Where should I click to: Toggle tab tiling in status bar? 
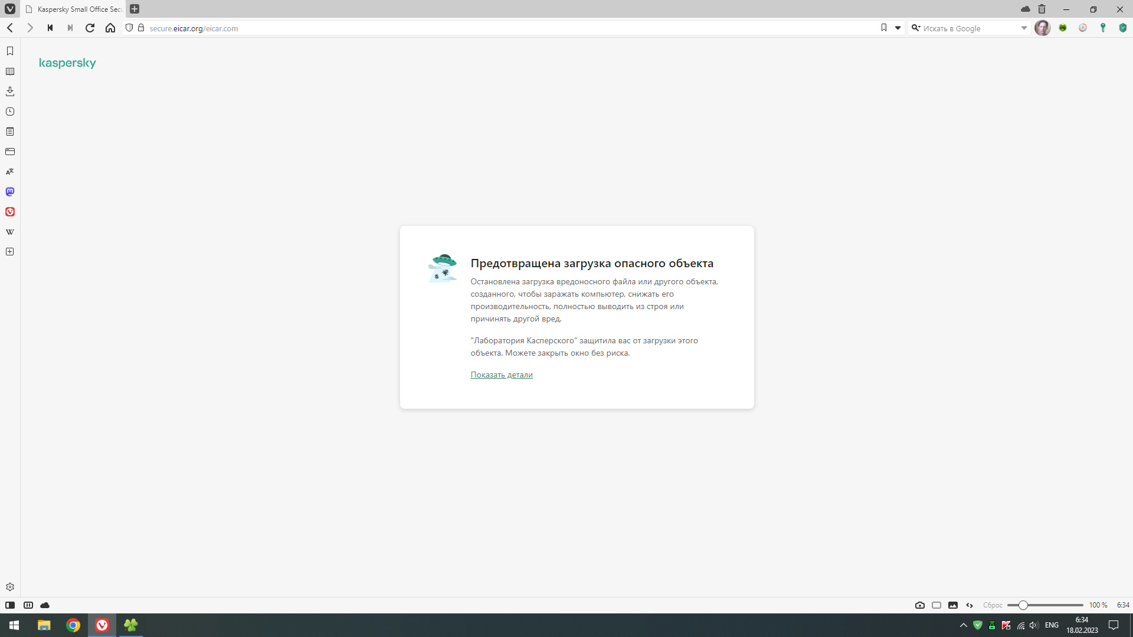click(28, 605)
